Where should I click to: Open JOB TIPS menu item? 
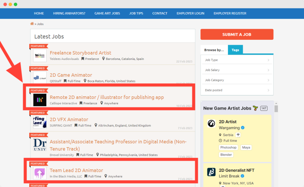pyautogui.click(x=136, y=13)
